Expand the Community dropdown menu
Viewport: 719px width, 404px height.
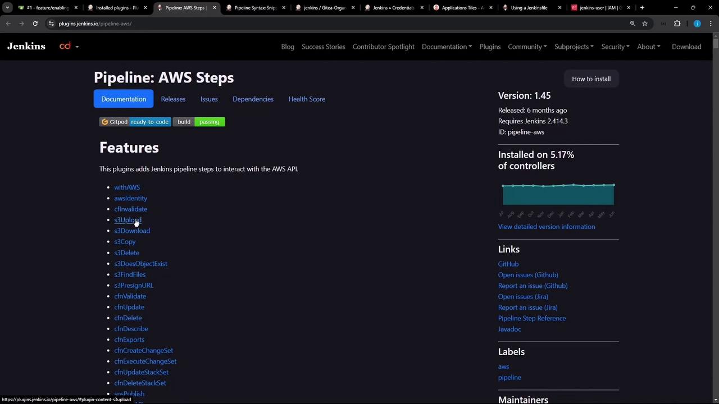pyautogui.click(x=527, y=47)
